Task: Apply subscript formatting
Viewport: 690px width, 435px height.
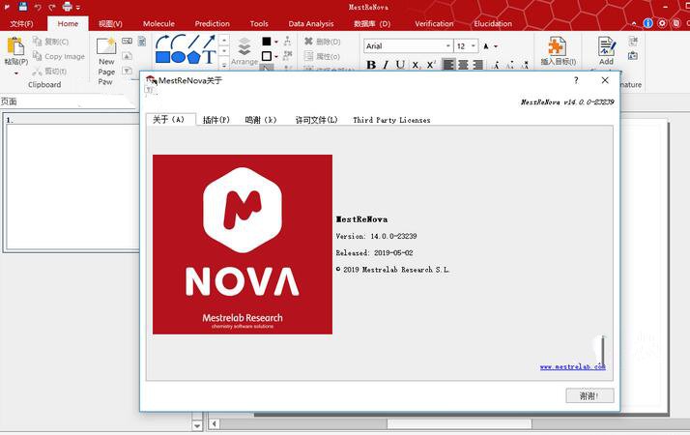Action: [x=416, y=65]
